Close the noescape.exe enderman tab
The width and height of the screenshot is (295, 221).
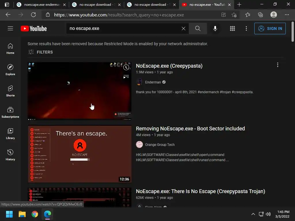pyautogui.click(x=64, y=5)
